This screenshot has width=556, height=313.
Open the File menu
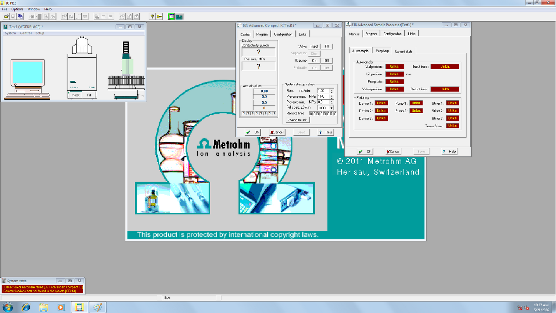click(5, 9)
